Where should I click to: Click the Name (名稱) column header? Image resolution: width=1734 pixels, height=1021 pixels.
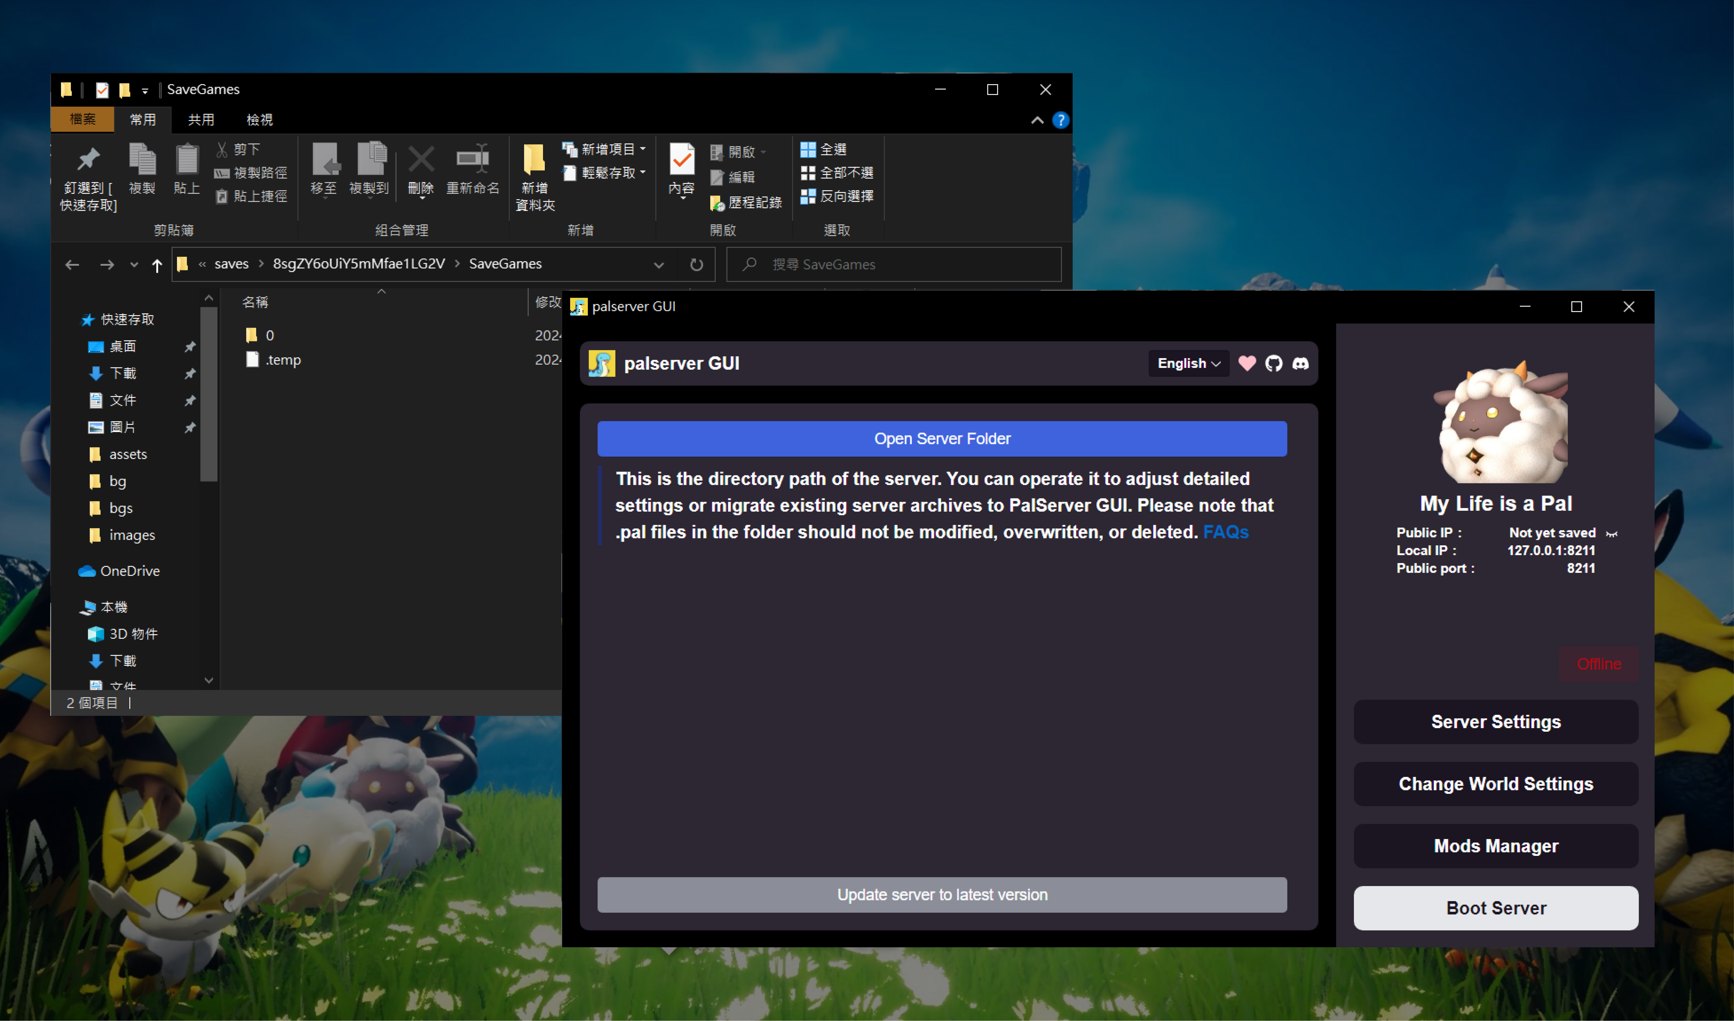click(255, 302)
